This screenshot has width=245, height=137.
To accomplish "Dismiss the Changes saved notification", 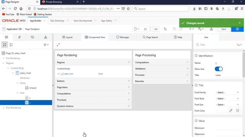I will click(240, 23).
